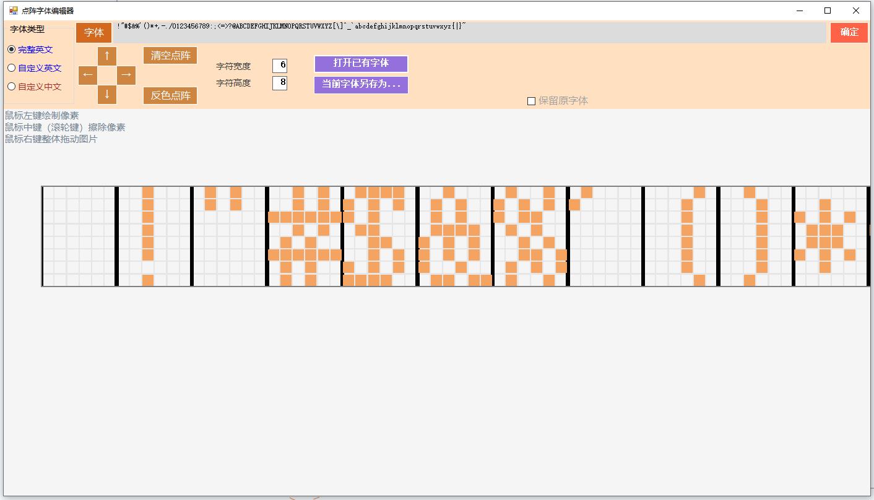This screenshot has width=874, height=500.
Task: Click the 字符高度 label
Action: pyautogui.click(x=233, y=83)
